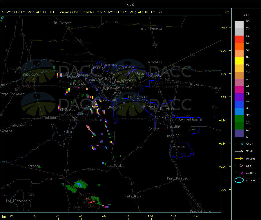Click the Guadales place label
Viewport: 261px width, 220px height.
155,62
